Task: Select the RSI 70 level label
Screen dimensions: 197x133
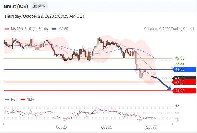Action: tap(177, 107)
